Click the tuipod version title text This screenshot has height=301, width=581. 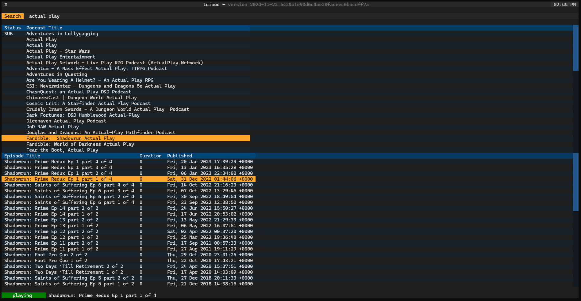[286, 5]
